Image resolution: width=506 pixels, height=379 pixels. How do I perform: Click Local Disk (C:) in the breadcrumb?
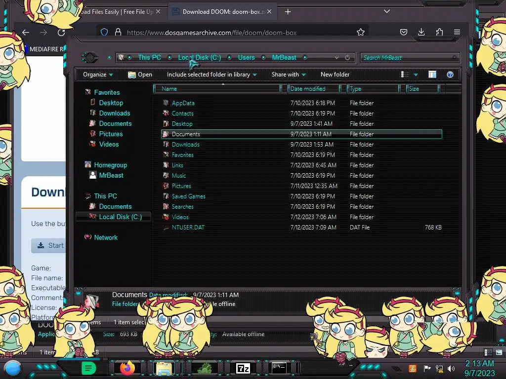pyautogui.click(x=200, y=57)
